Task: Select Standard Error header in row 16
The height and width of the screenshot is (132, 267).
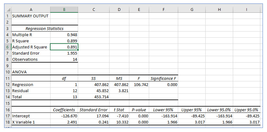Action: coord(94,110)
